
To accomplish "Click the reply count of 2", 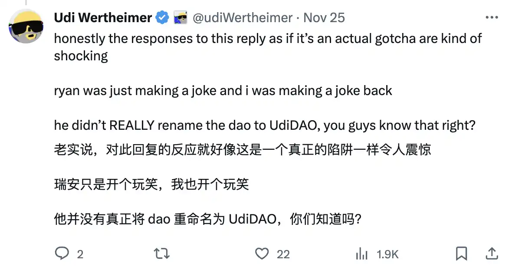I will coord(80,254).
